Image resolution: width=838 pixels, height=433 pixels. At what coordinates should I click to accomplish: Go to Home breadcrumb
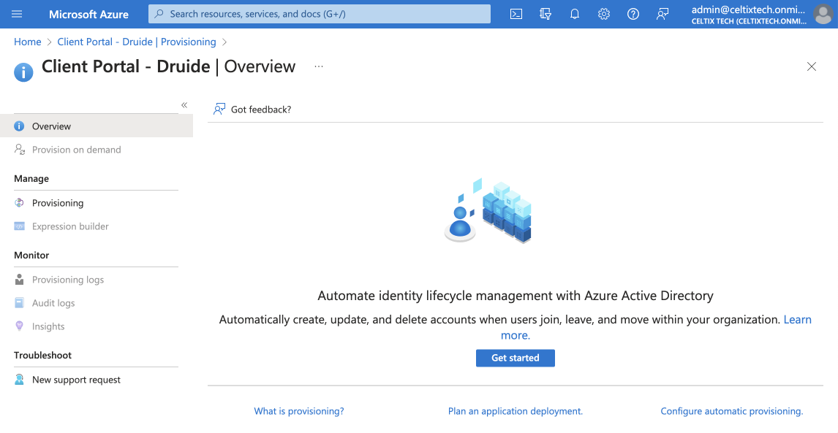[x=27, y=42]
